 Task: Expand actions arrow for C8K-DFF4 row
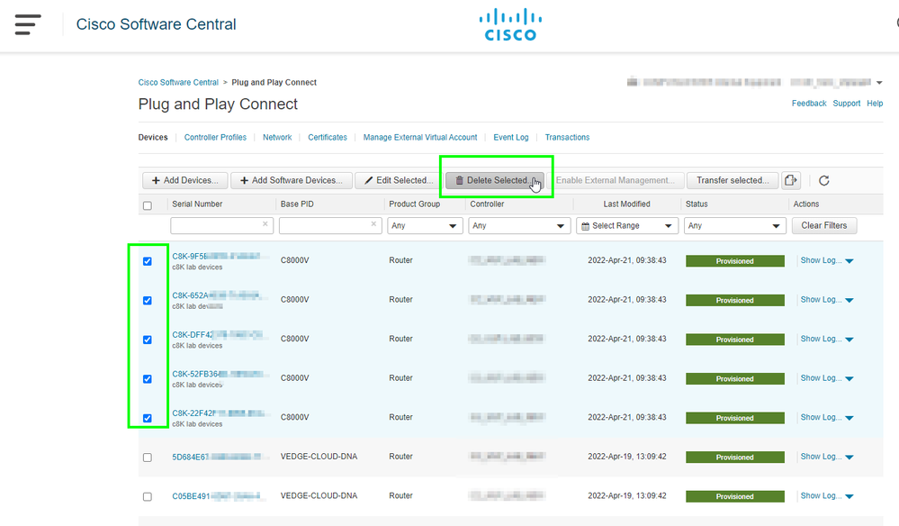pyautogui.click(x=850, y=340)
